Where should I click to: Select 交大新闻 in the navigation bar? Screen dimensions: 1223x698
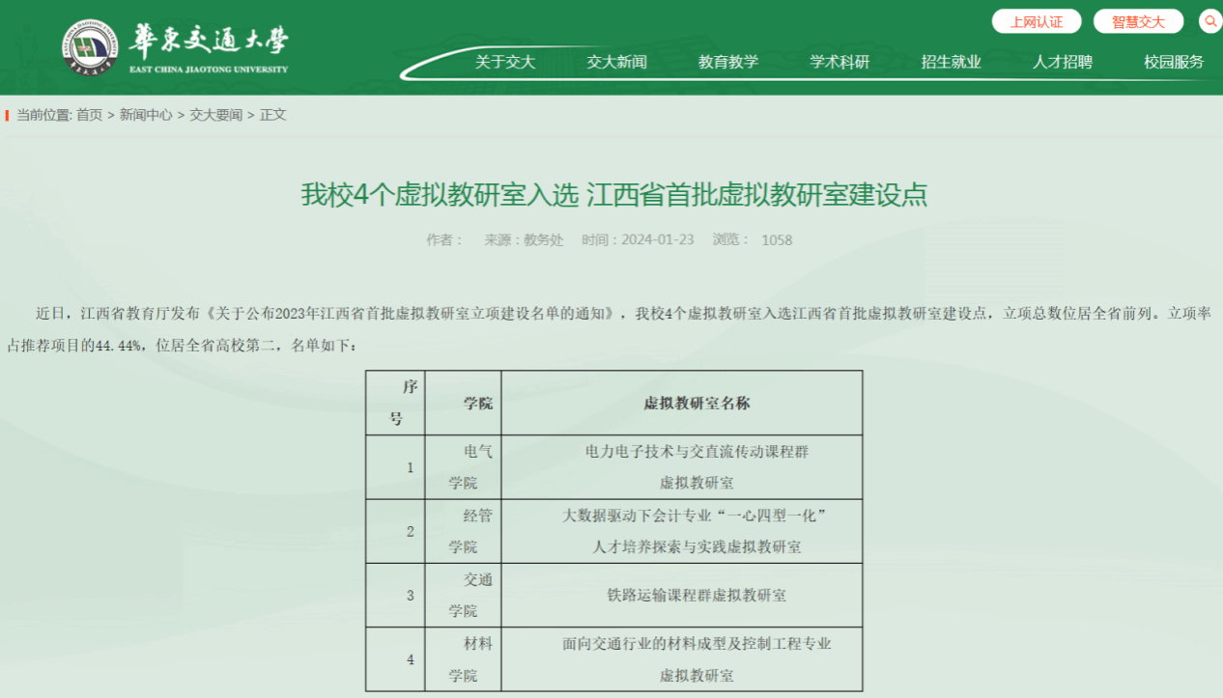pos(616,62)
